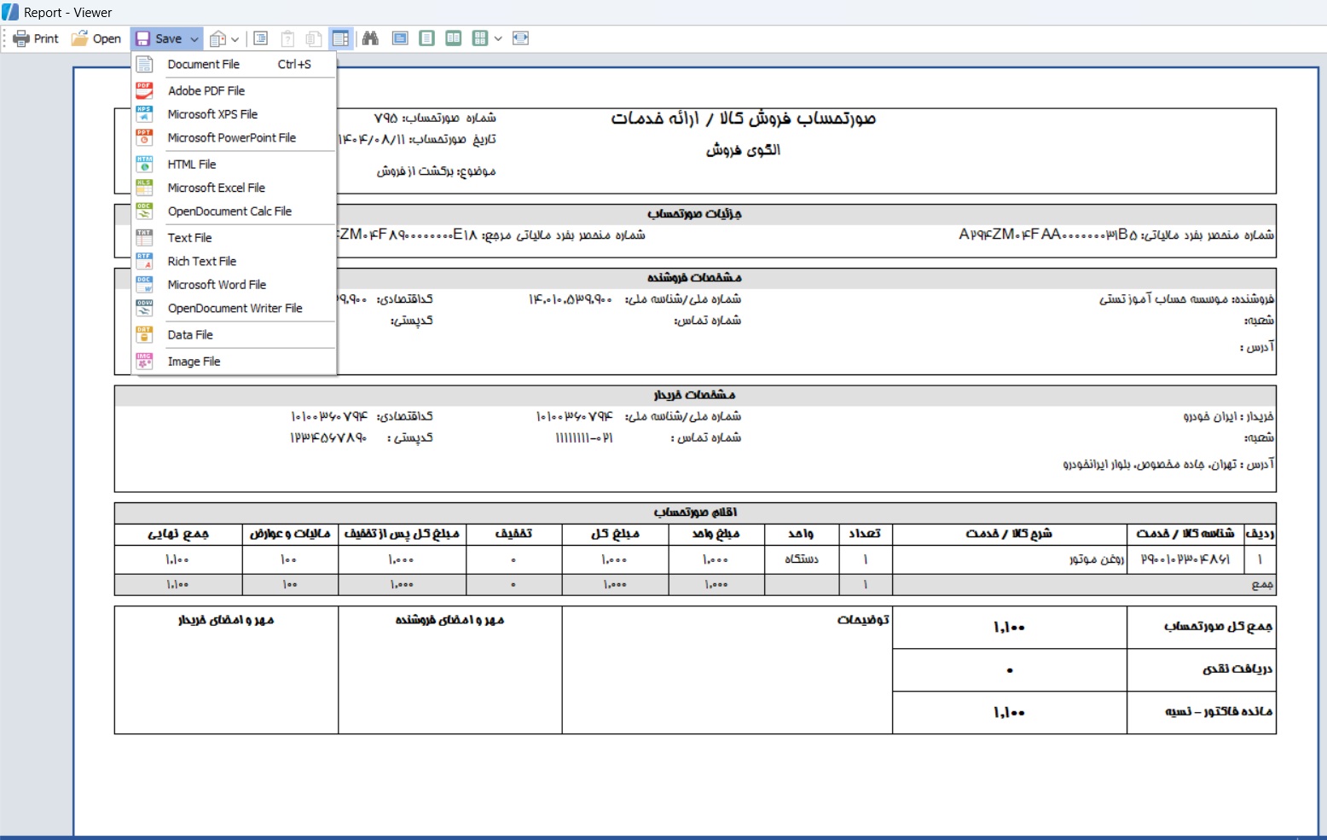The image size is (1327, 840).
Task: Select Microsoft Word File export option
Action: [217, 285]
